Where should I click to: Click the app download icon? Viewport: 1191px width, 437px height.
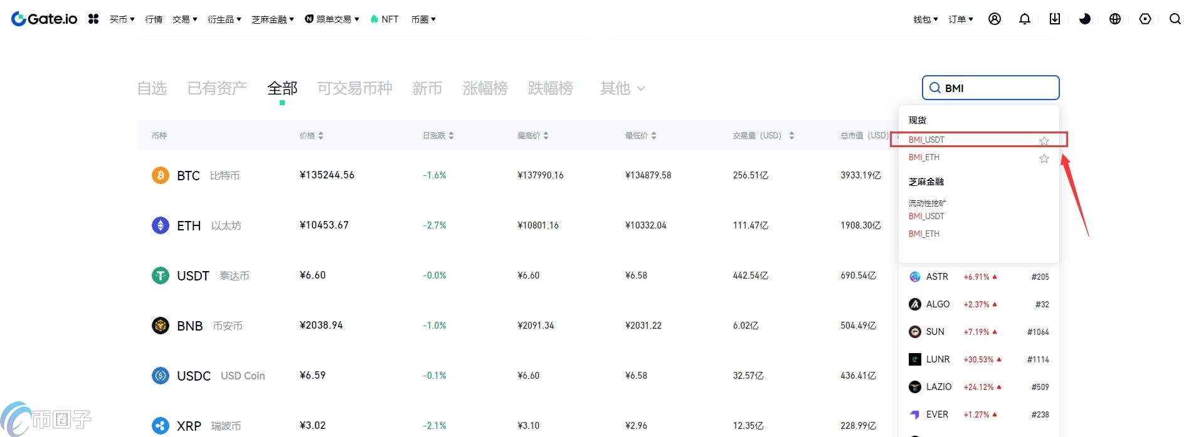pyautogui.click(x=1055, y=19)
